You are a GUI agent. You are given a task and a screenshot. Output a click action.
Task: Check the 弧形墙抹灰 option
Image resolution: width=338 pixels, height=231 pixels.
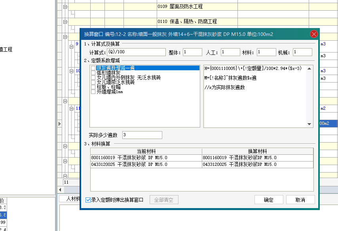tap(93, 73)
